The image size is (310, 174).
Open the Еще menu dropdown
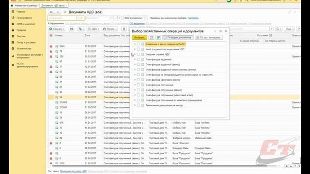tap(289, 29)
